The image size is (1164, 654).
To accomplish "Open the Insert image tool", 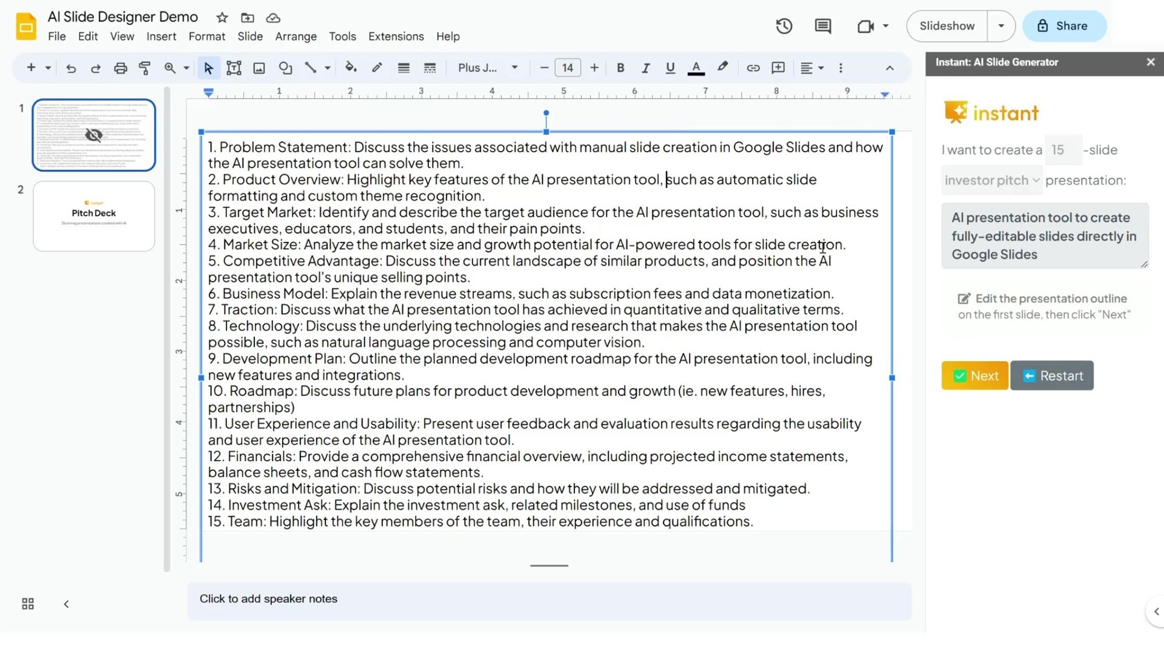I will coord(260,67).
